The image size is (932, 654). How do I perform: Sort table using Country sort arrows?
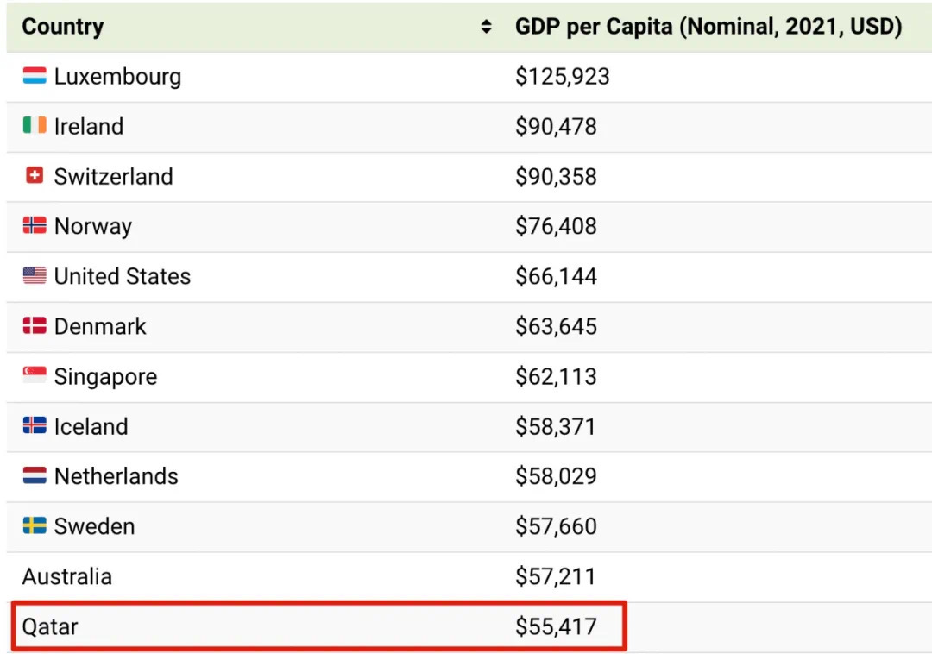487,27
